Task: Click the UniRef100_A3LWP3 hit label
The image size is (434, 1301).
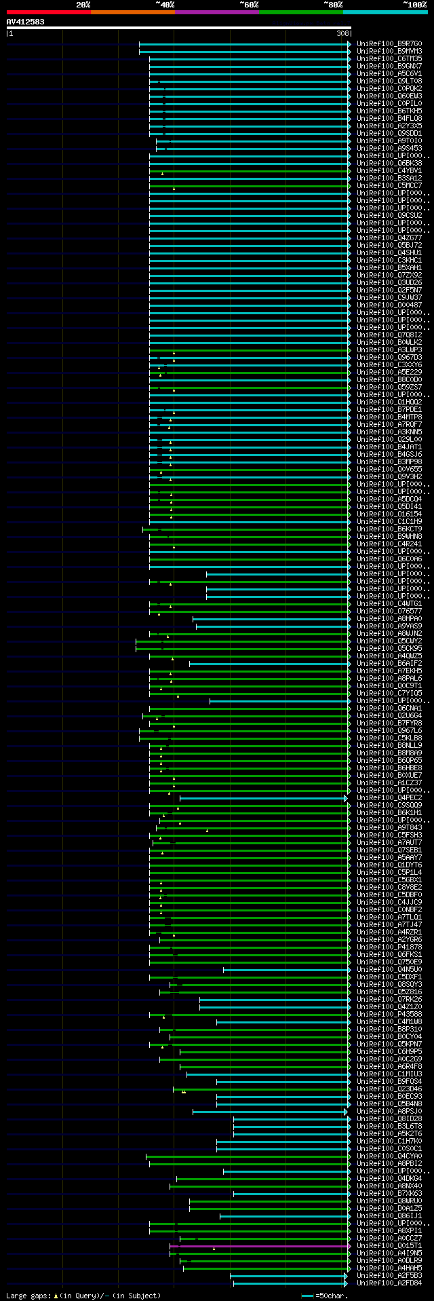Action: [389, 350]
